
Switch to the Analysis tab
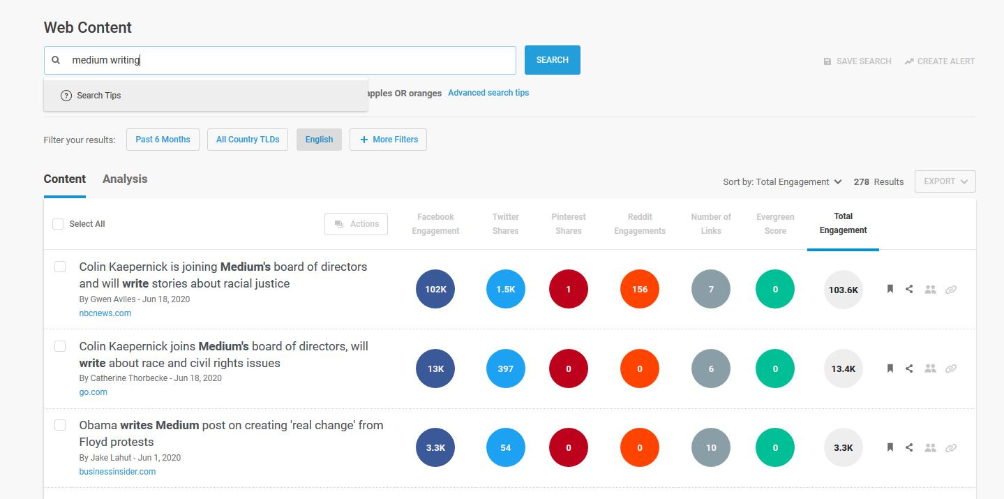125,179
